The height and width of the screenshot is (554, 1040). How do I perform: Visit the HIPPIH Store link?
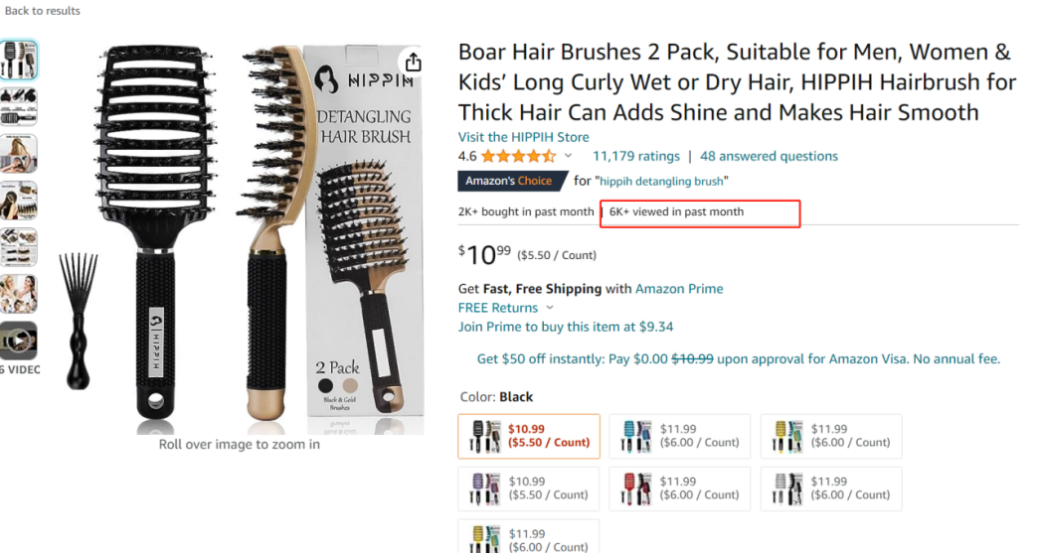[523, 137]
